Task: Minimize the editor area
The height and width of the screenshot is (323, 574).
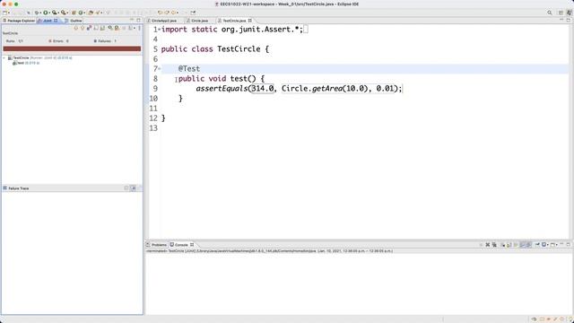Action: 561,20
